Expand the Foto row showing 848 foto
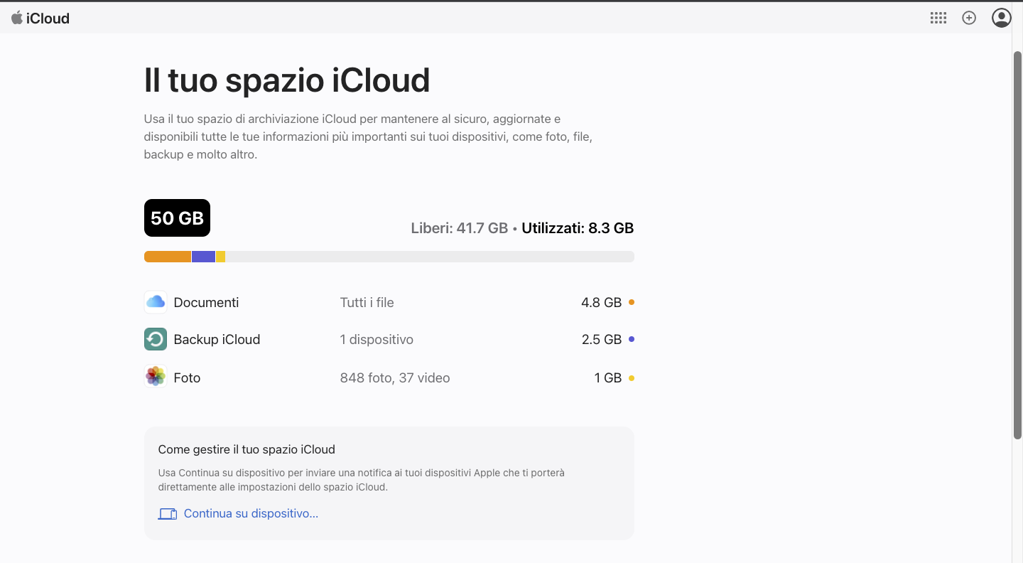1023x563 pixels. coord(389,377)
